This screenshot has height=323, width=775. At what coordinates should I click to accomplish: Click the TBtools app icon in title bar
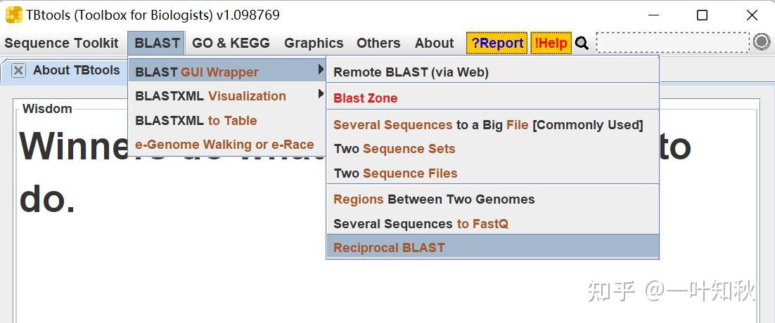(13, 15)
